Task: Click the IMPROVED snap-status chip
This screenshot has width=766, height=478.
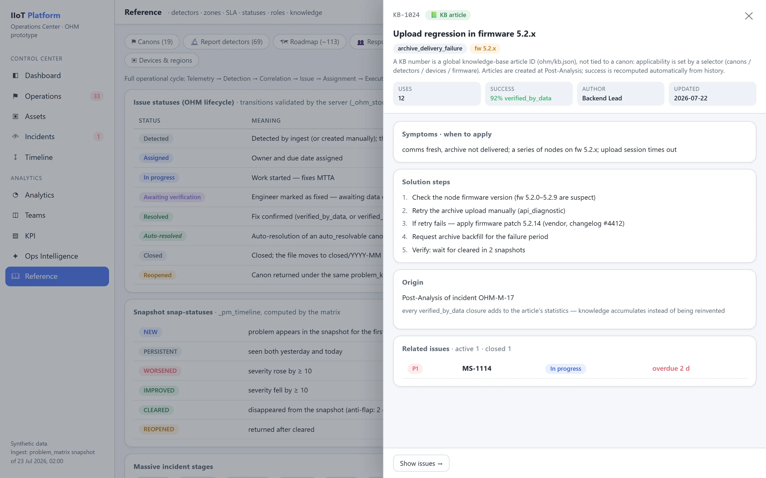Action: tap(159, 390)
